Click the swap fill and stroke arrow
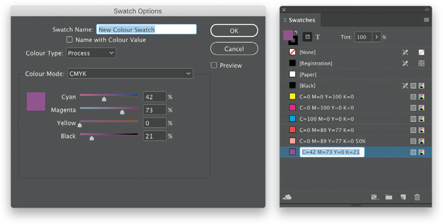The image size is (443, 224). pyautogui.click(x=296, y=32)
